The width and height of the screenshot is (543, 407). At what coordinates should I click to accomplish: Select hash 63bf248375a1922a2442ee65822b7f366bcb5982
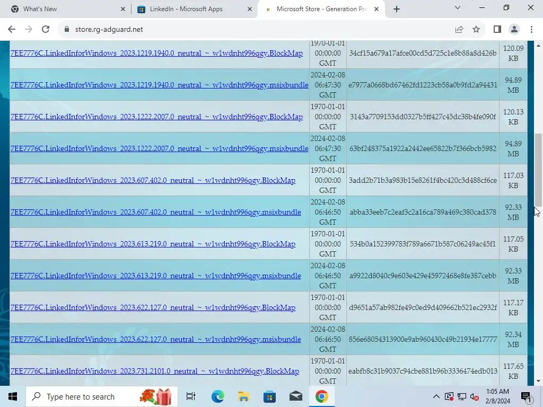point(423,148)
